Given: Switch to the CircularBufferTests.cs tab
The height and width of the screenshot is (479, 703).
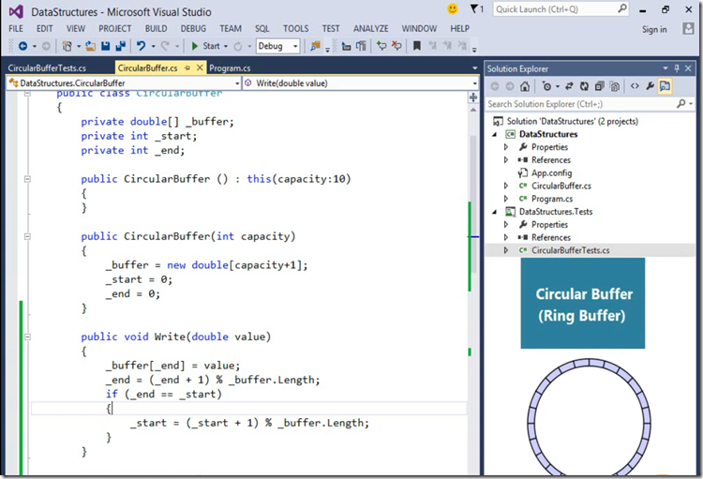Looking at the screenshot, I should [47, 68].
